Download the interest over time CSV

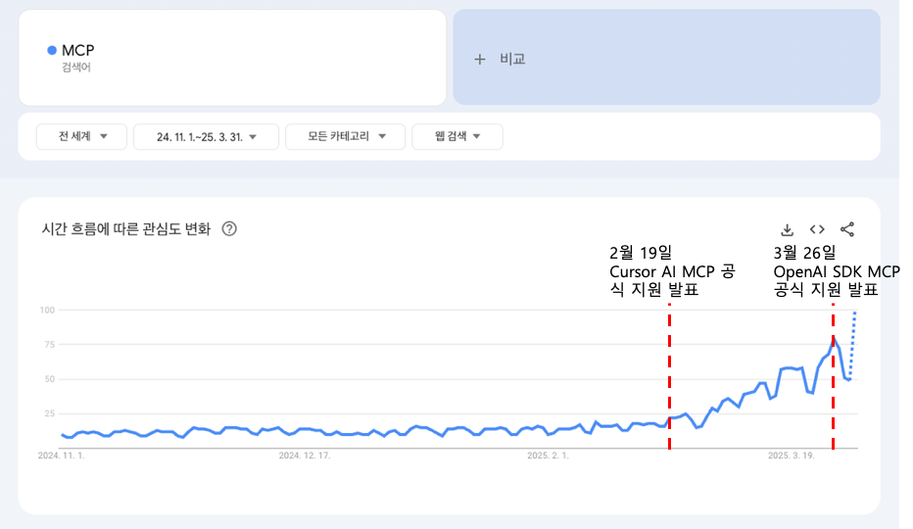pyautogui.click(x=787, y=230)
